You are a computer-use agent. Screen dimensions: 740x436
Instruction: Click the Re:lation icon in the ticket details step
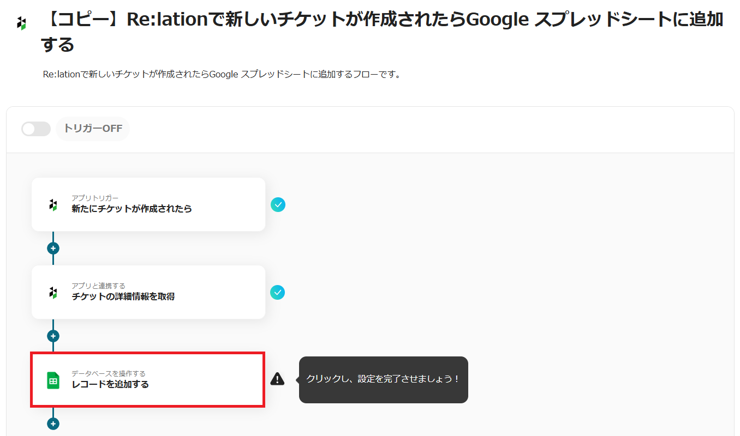53,293
